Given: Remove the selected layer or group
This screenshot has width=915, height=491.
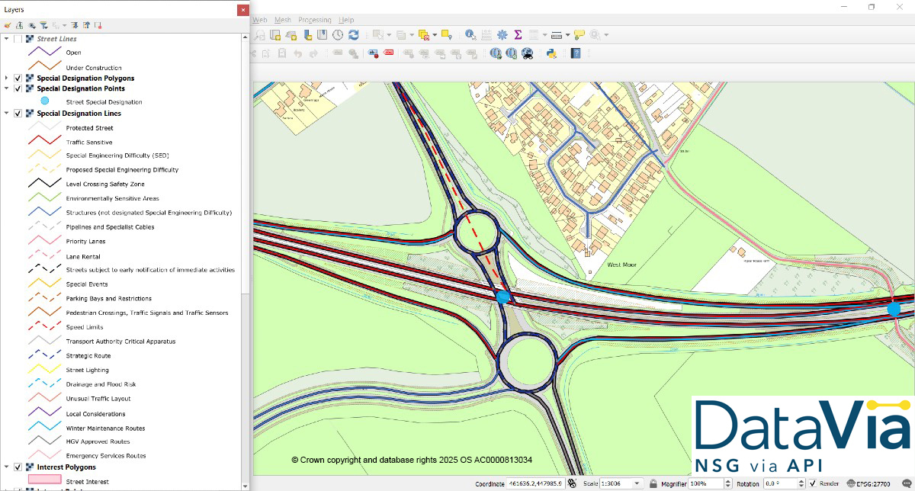Looking at the screenshot, I should 98,24.
